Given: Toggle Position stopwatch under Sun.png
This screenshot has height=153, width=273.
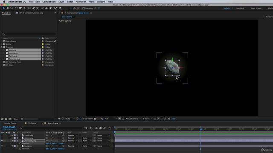Looking at the screenshot, I should tap(20, 149).
